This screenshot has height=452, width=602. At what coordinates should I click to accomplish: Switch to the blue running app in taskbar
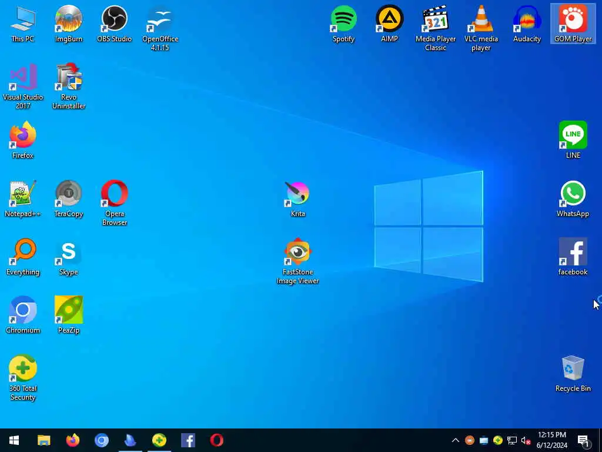(130, 440)
